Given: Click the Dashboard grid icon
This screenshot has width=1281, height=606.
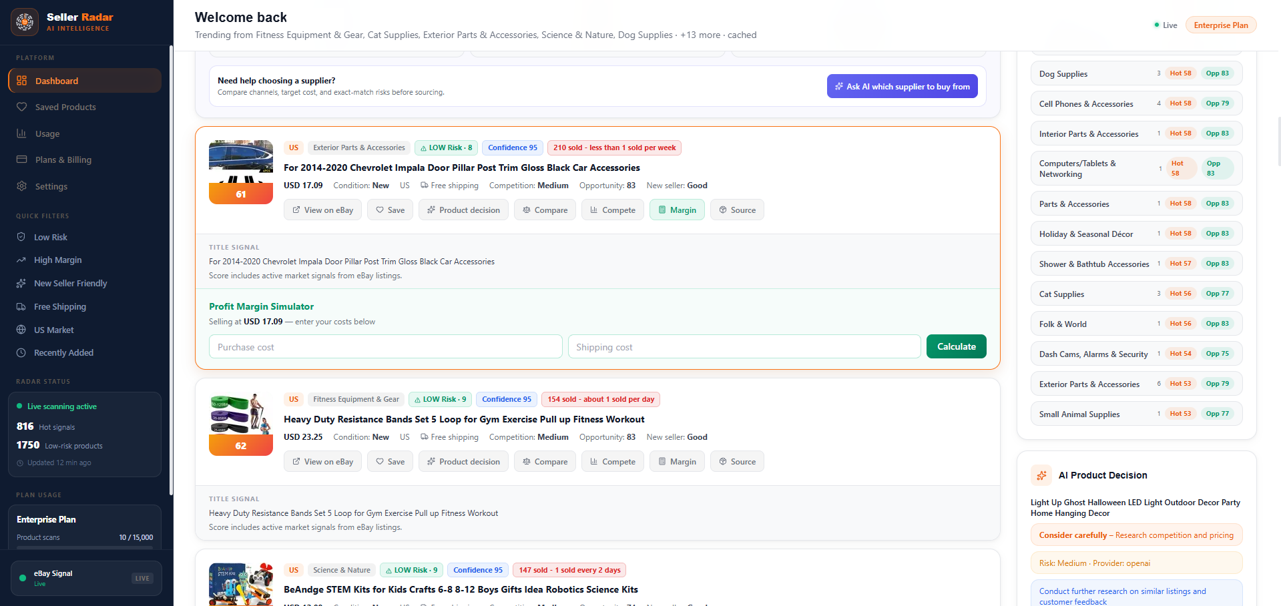Looking at the screenshot, I should tap(22, 81).
